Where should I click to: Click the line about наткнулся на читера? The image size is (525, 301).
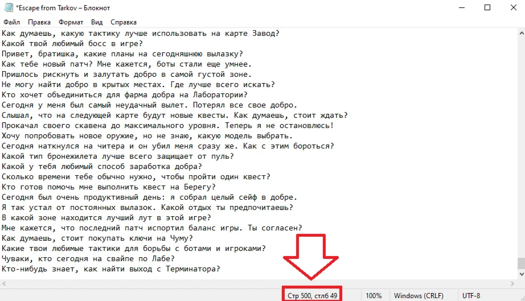168,146
